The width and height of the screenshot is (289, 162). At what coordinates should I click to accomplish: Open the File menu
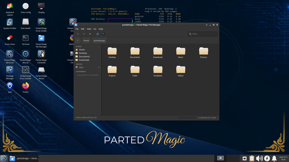77,29
